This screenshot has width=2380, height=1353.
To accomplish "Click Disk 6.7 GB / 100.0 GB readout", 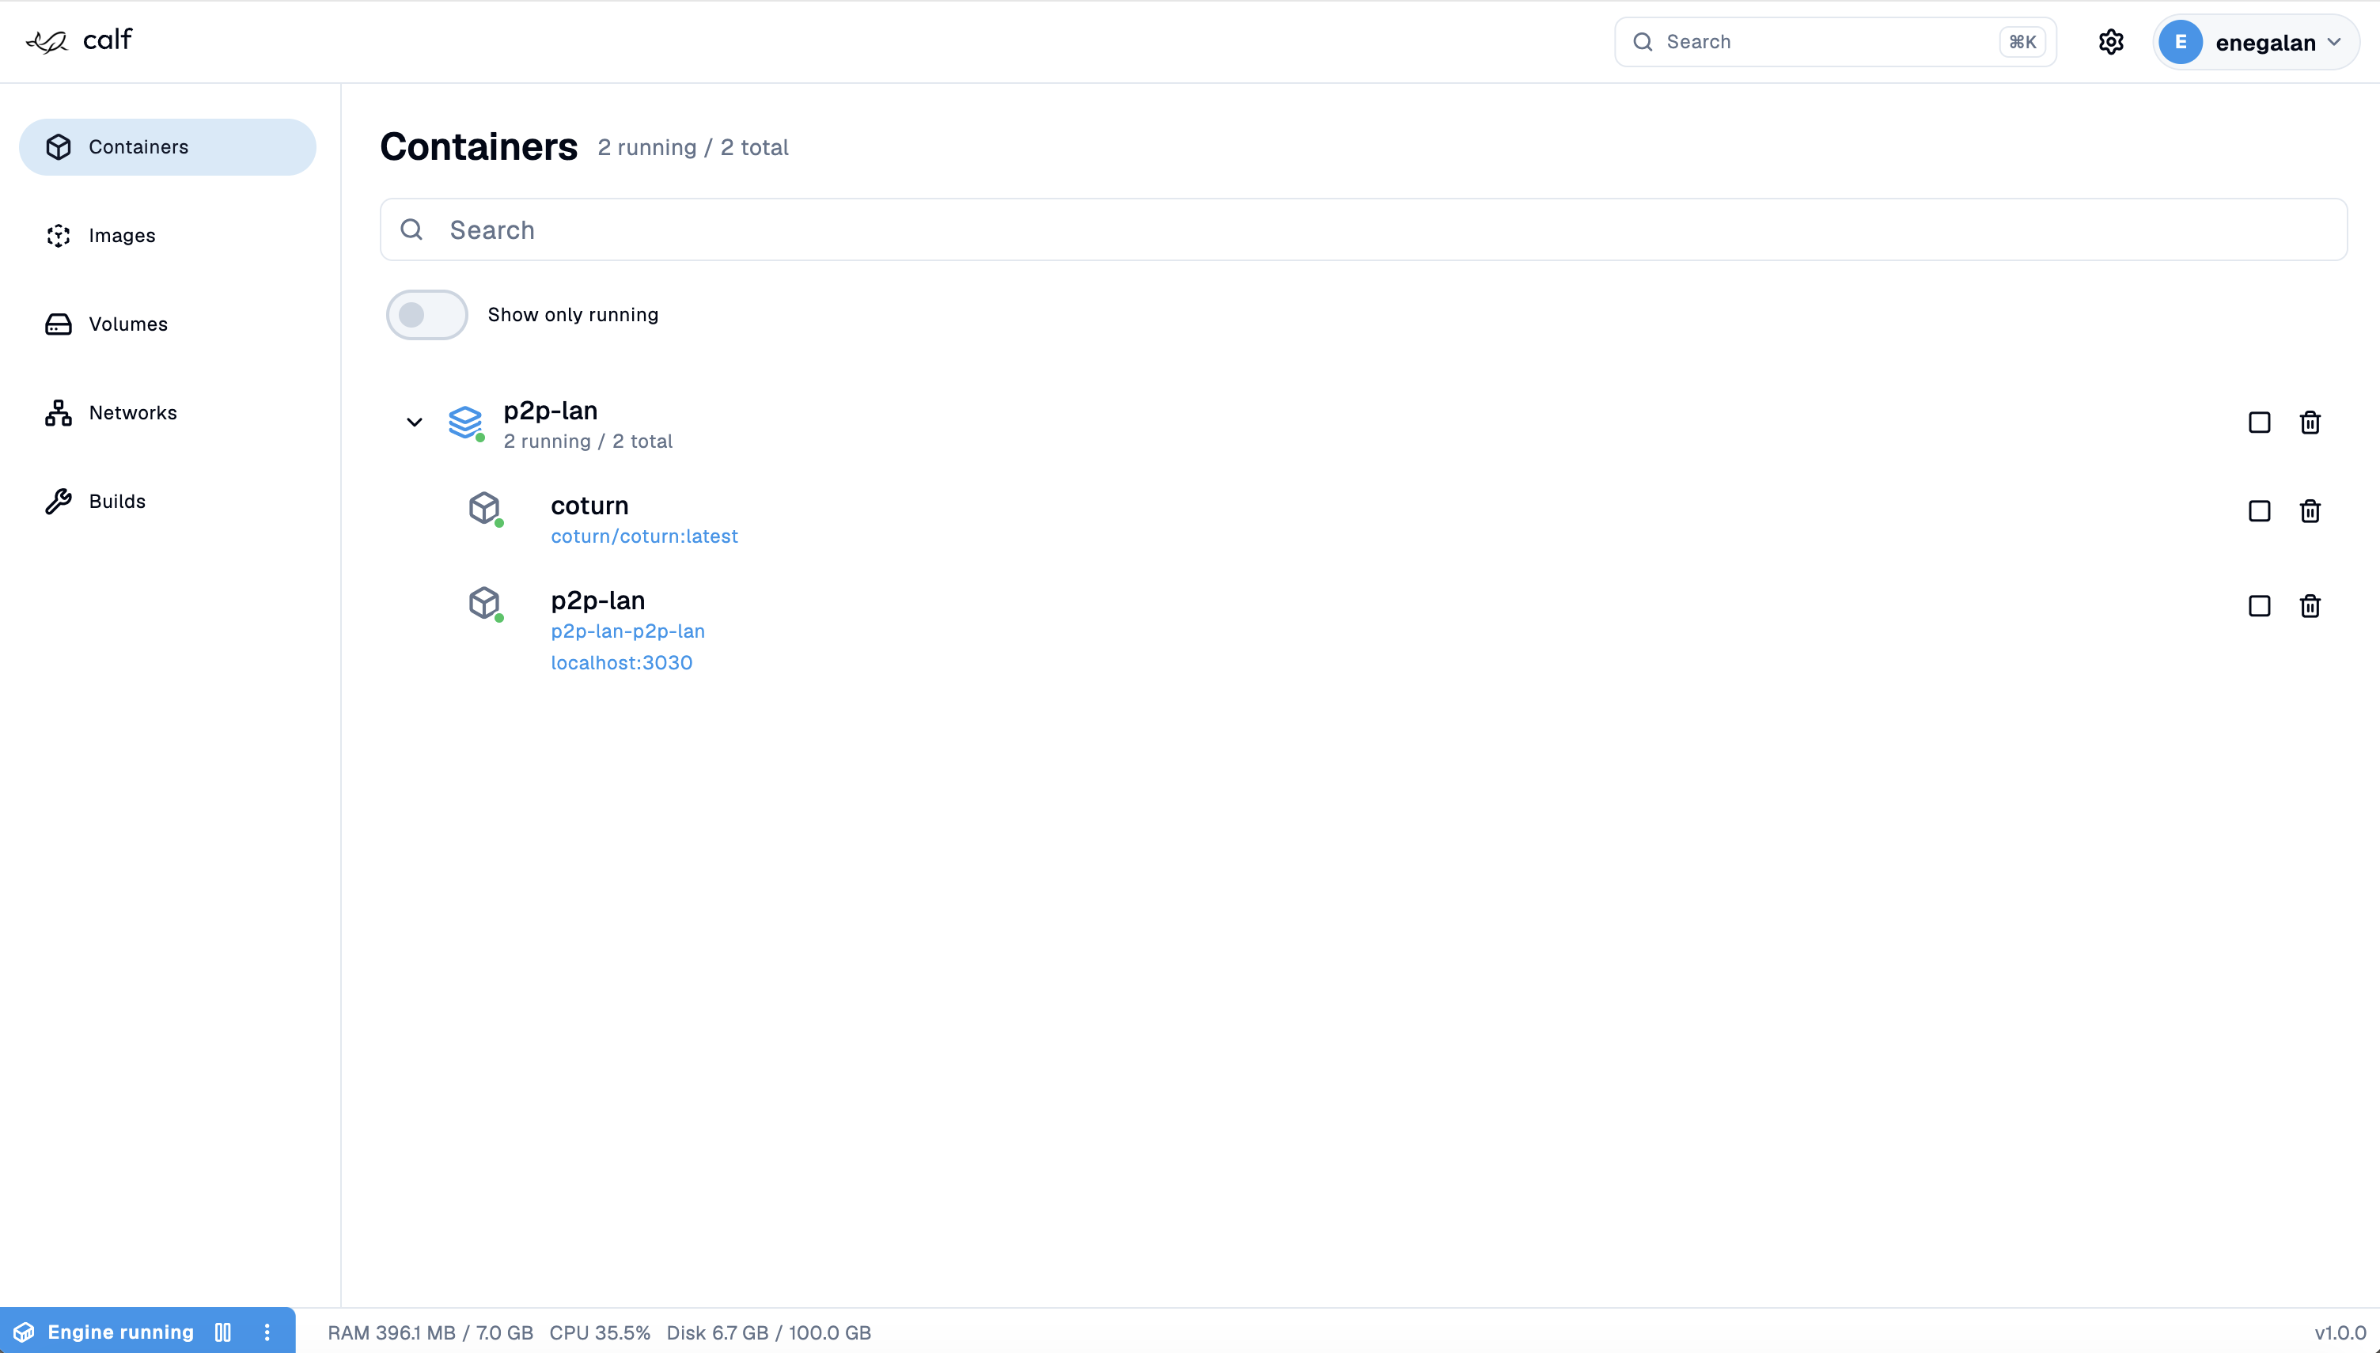I will (768, 1332).
